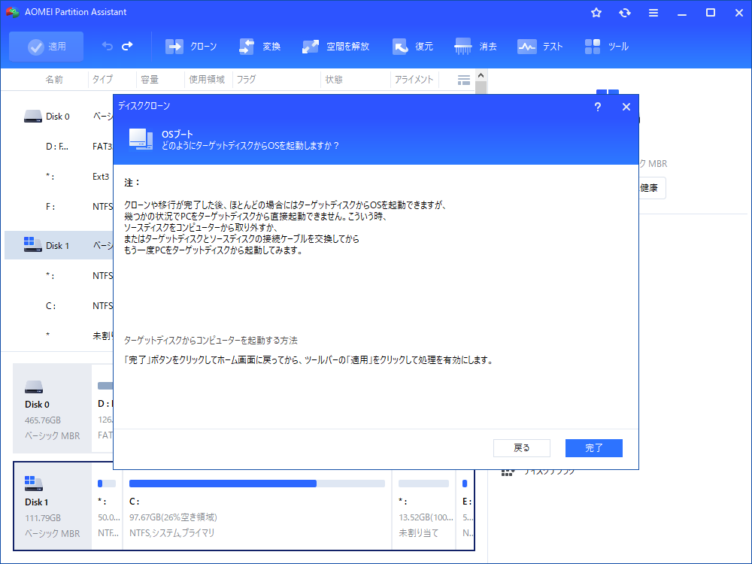
Task: Open the 変換 (Convert) tool
Action: coord(259,47)
